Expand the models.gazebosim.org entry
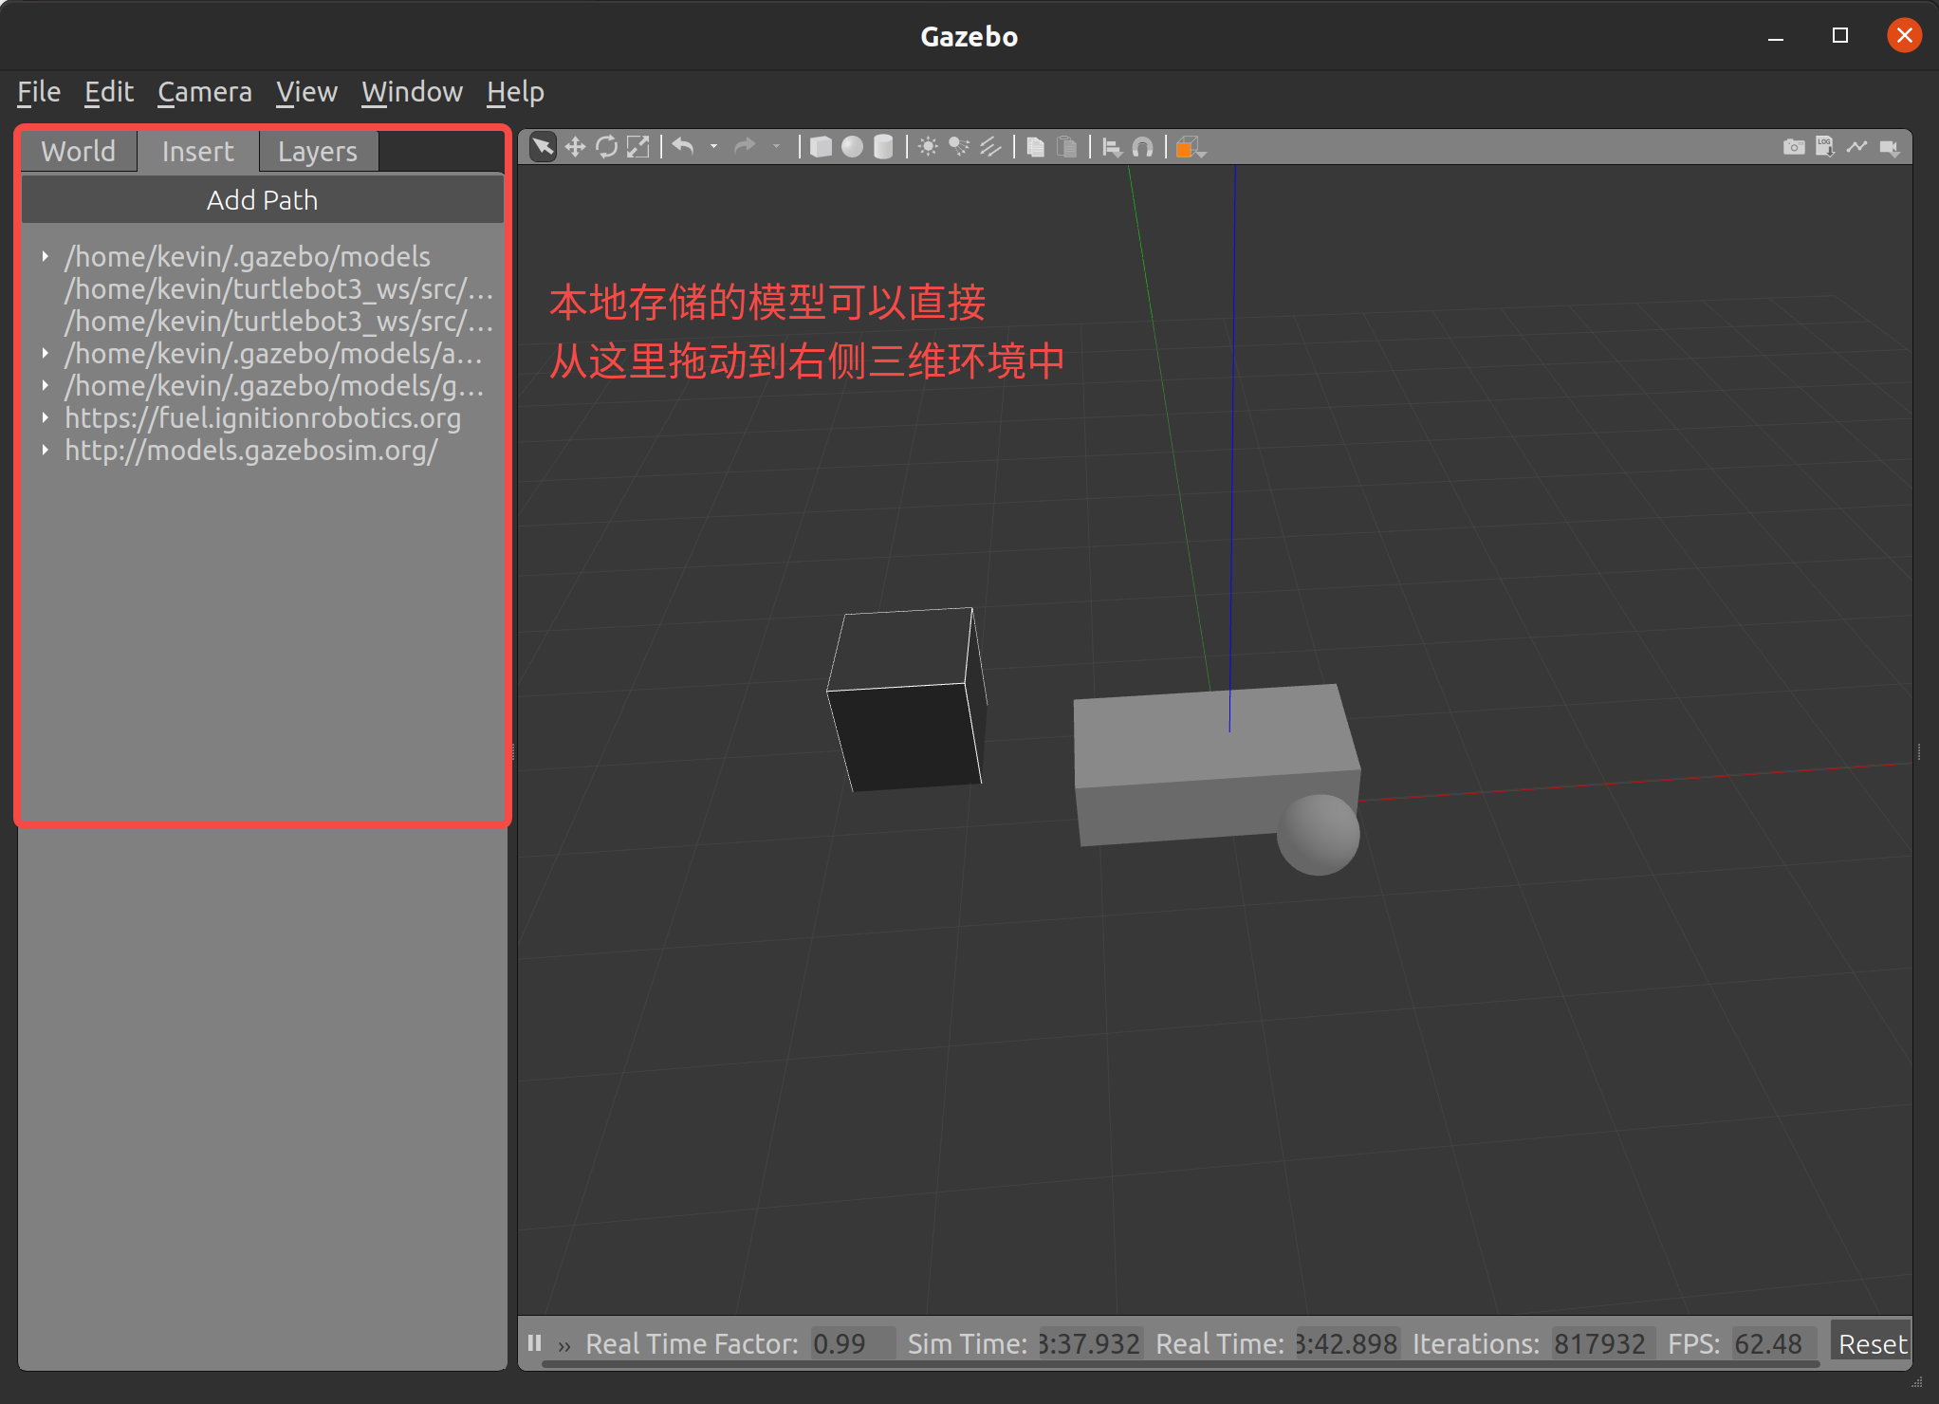 tap(45, 450)
